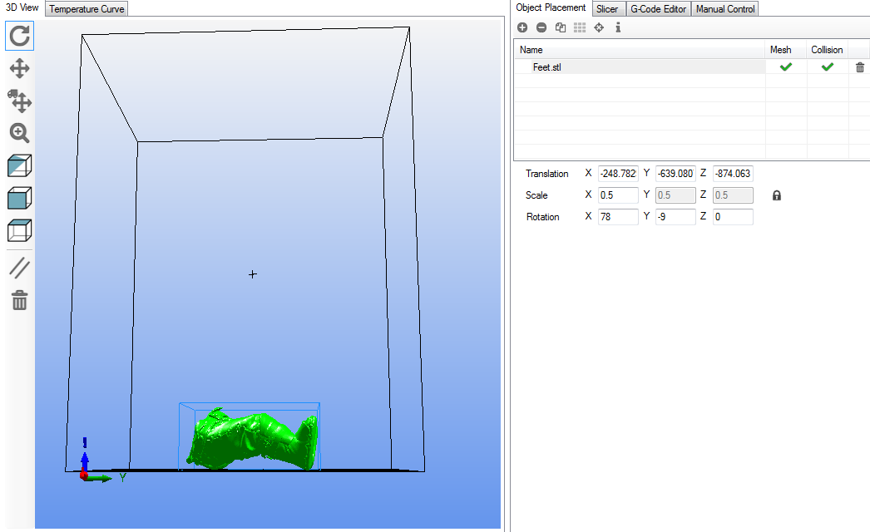Select the Move object tool

[20, 101]
